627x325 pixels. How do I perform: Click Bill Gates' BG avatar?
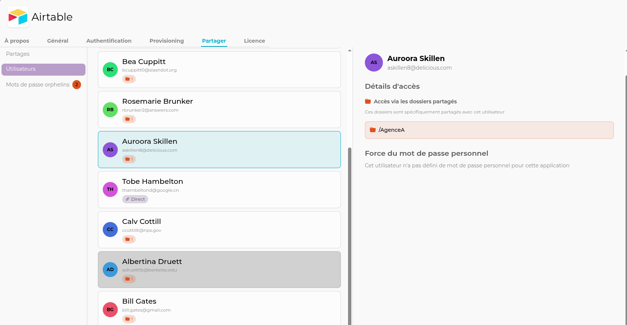coord(110,310)
